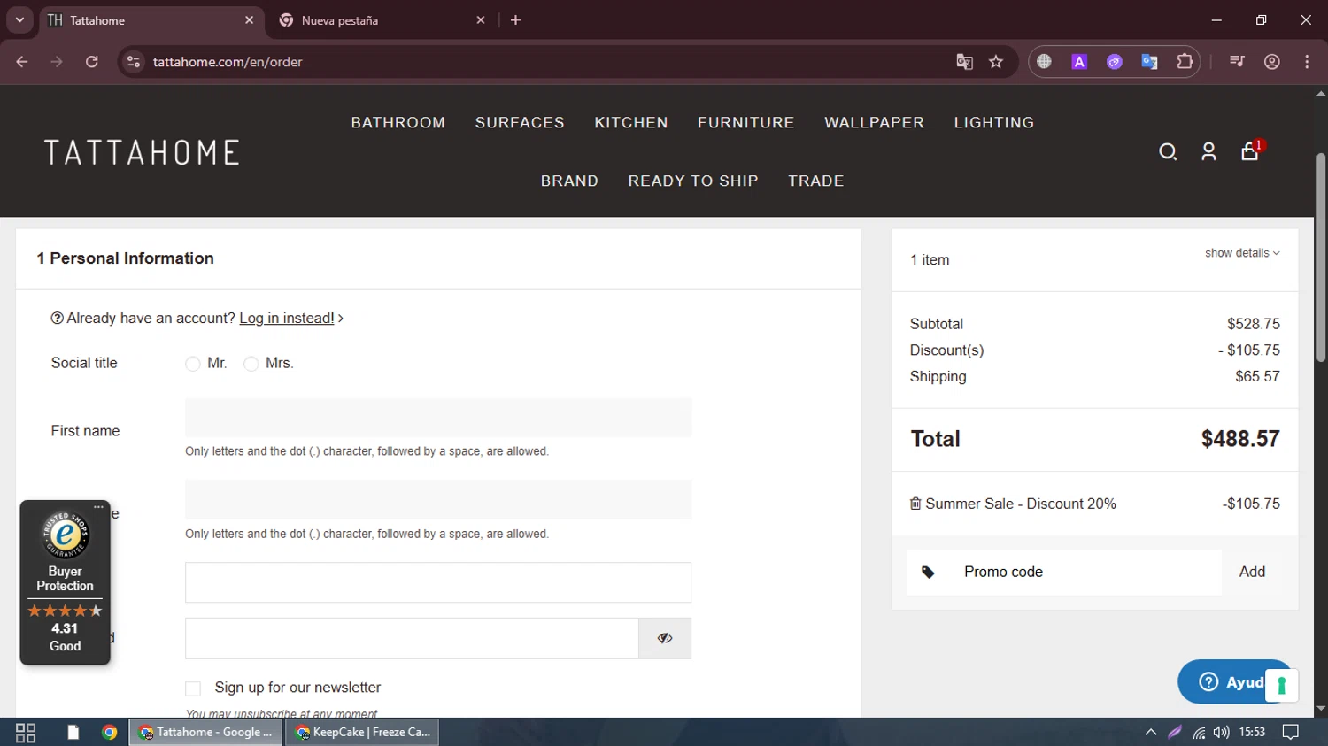Open the WALLPAPER menu
Viewport: 1328px width, 746px height.
pyautogui.click(x=874, y=123)
